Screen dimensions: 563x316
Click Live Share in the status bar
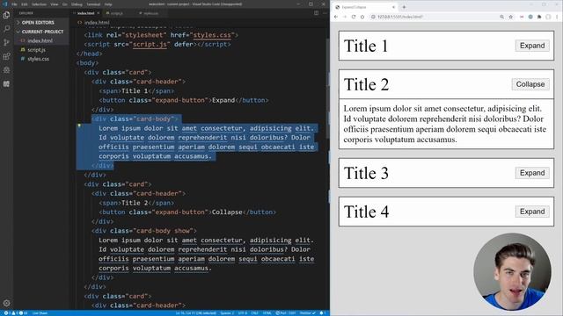[40, 313]
